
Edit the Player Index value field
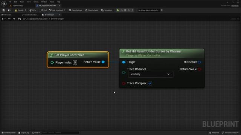[75, 63]
